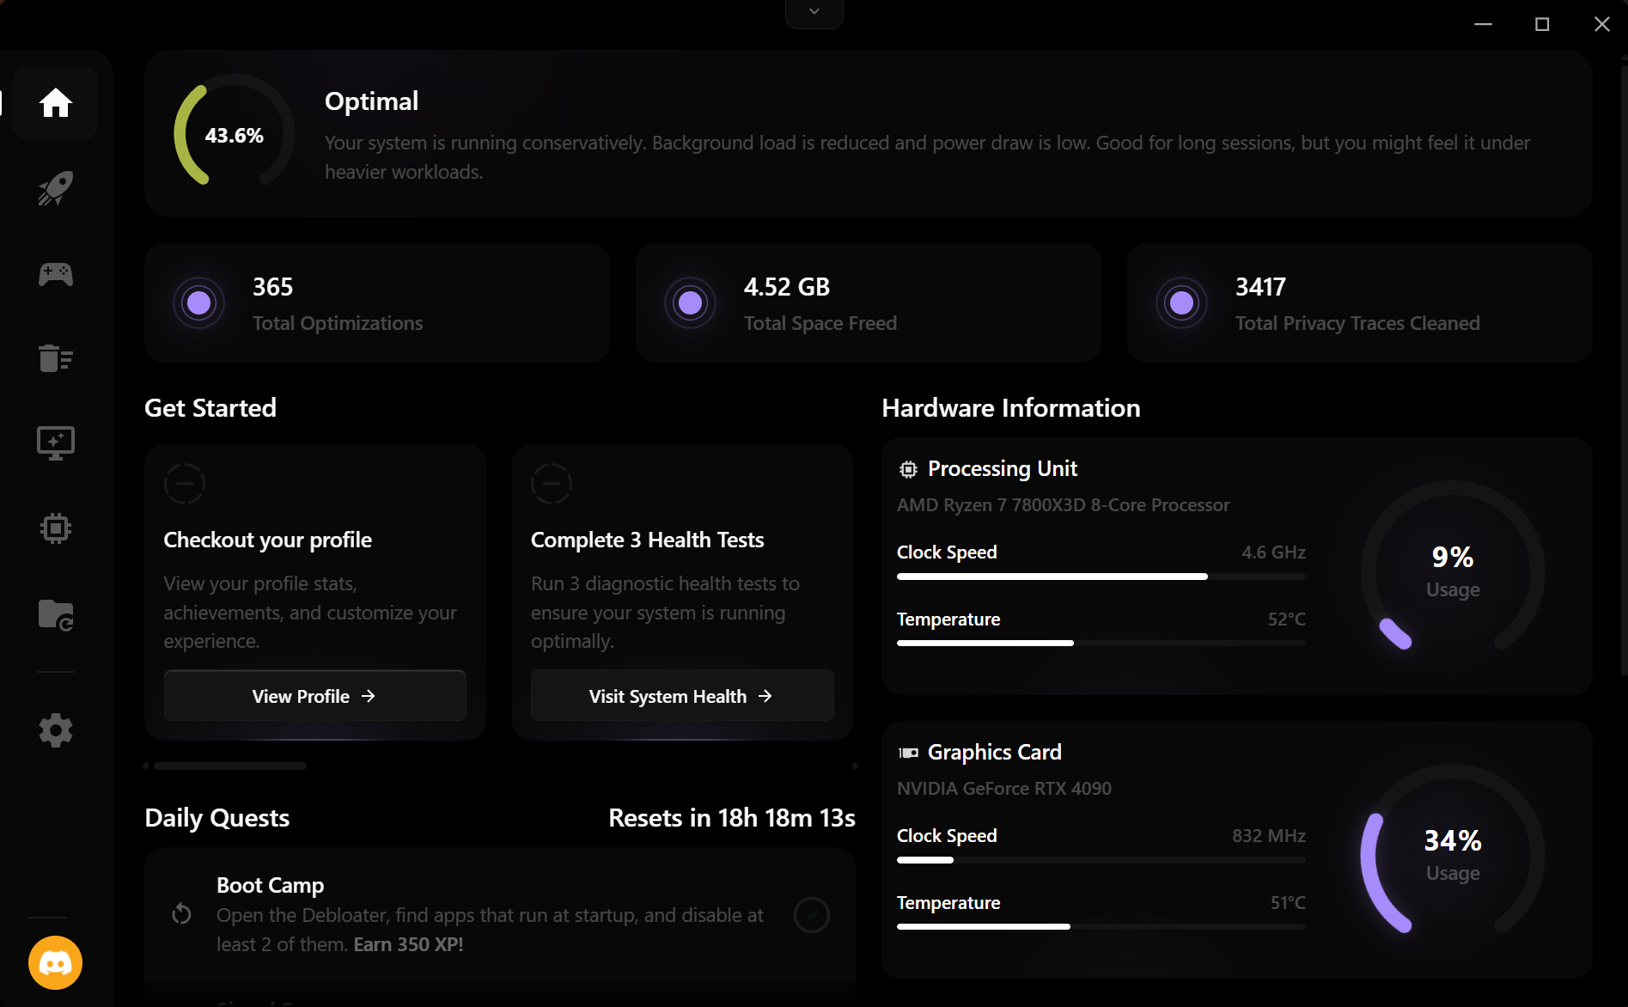
Task: Click the 832 MHz clock value
Action: click(x=1269, y=836)
